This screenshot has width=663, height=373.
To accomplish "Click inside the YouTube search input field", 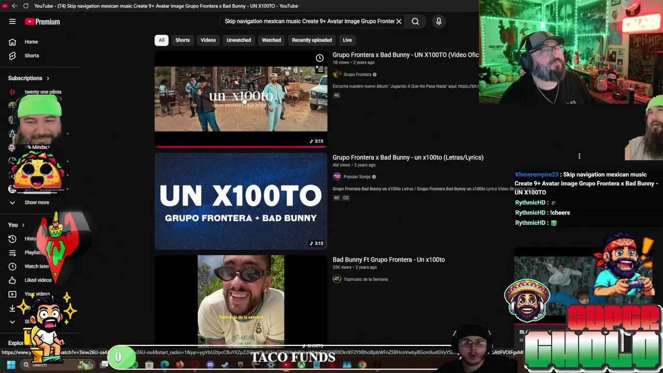I will (x=309, y=21).
